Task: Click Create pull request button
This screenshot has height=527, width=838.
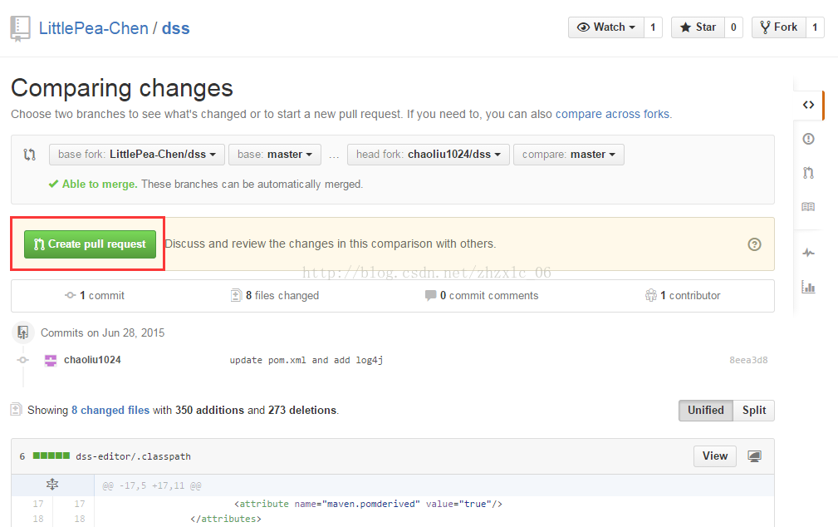Action: point(90,244)
